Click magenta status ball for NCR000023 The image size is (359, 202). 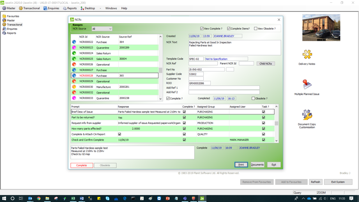coord(74,48)
